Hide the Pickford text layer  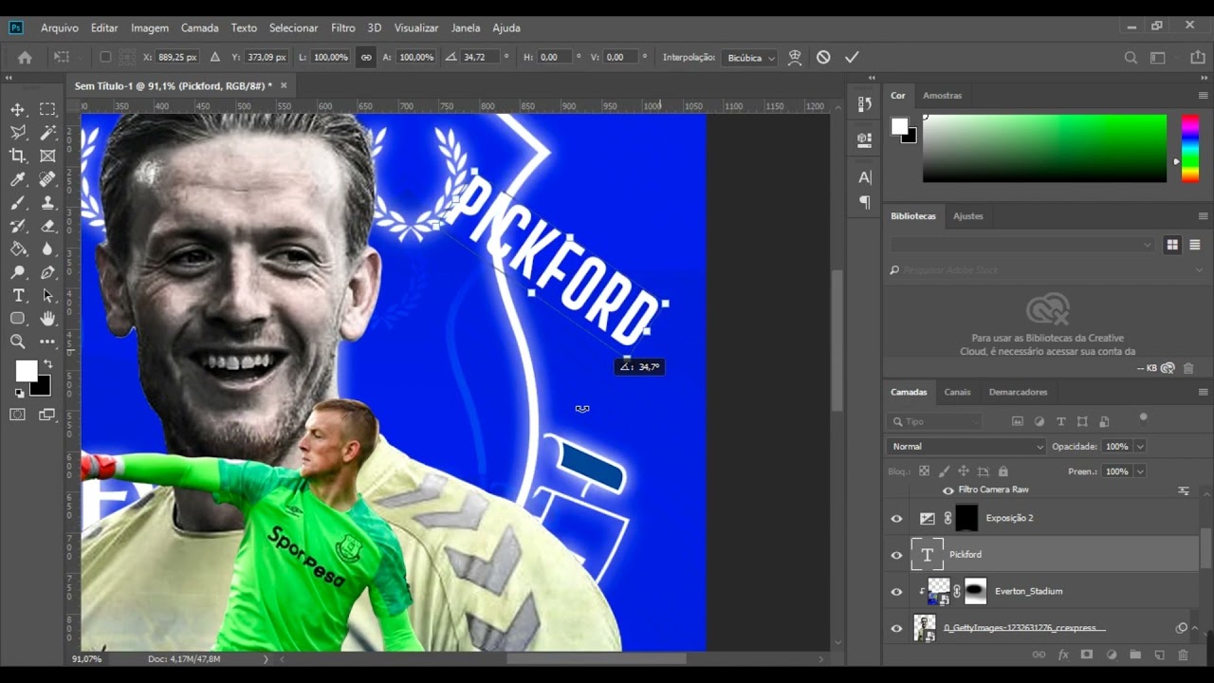[x=896, y=555]
